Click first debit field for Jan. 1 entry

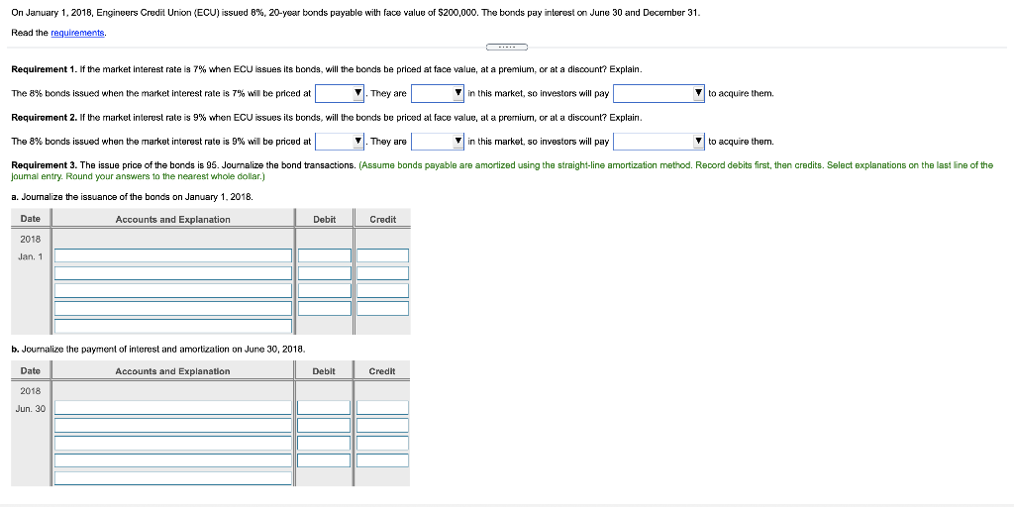[x=325, y=256]
